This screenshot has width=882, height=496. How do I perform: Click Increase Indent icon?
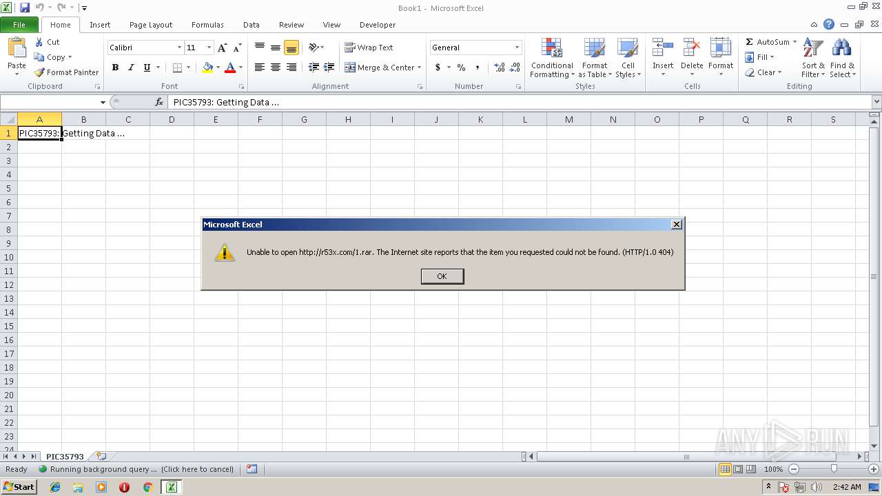coord(329,68)
